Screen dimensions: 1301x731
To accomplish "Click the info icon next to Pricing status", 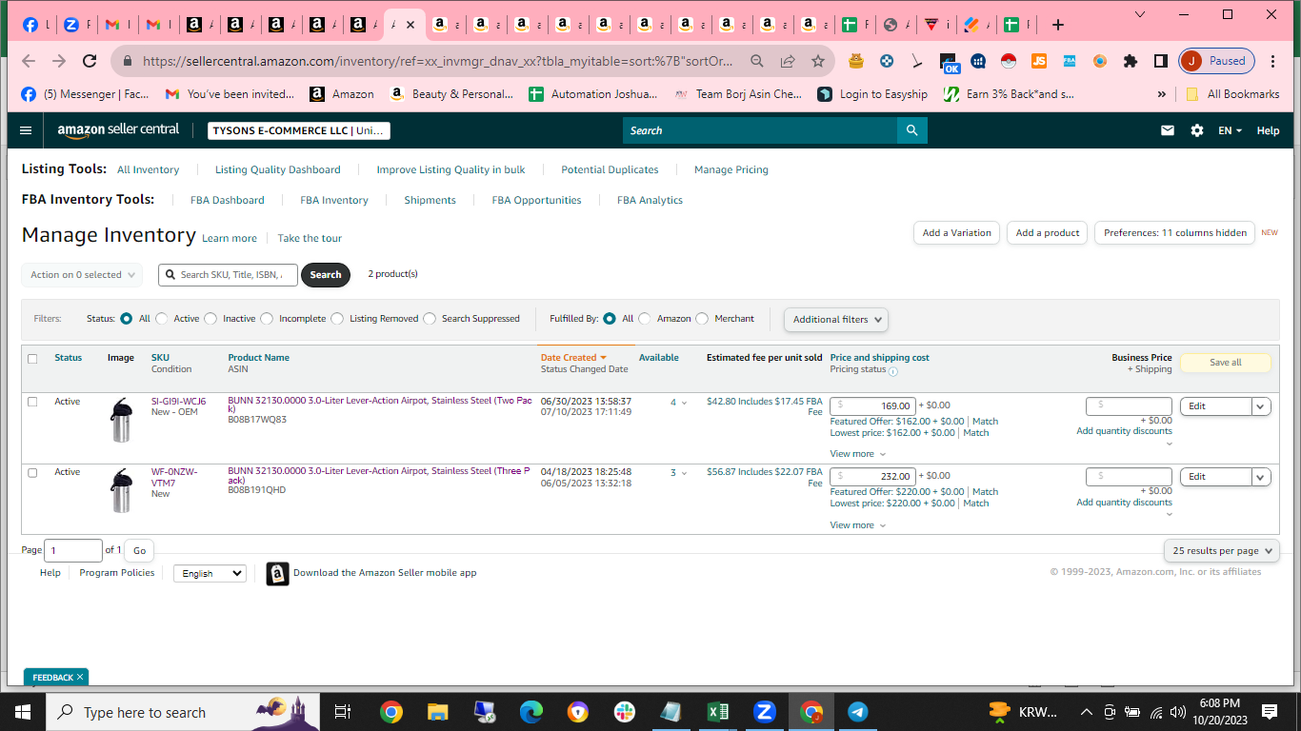I will [893, 371].
